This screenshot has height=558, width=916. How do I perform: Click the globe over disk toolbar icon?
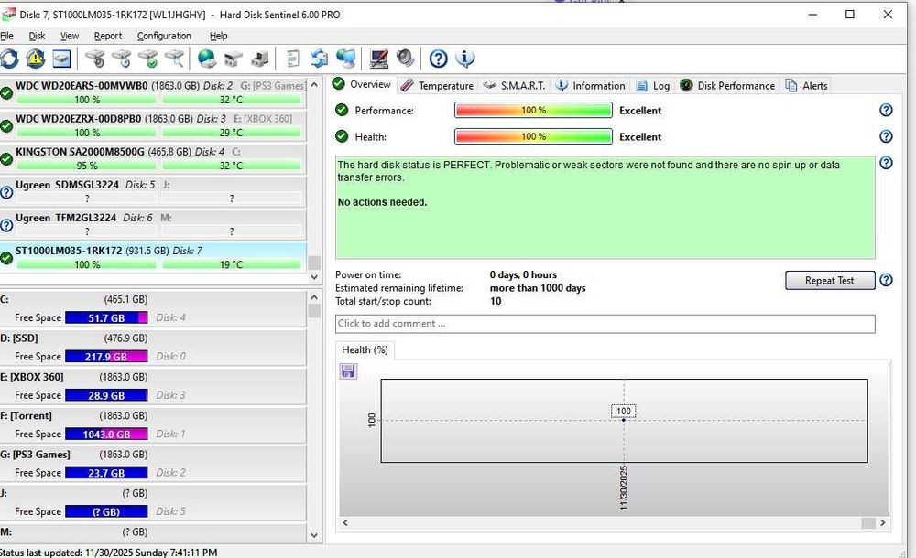point(206,59)
